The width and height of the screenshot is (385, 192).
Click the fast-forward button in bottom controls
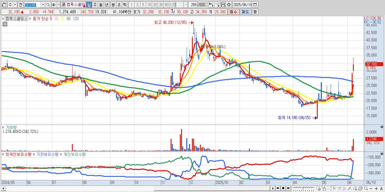[x=288, y=188]
